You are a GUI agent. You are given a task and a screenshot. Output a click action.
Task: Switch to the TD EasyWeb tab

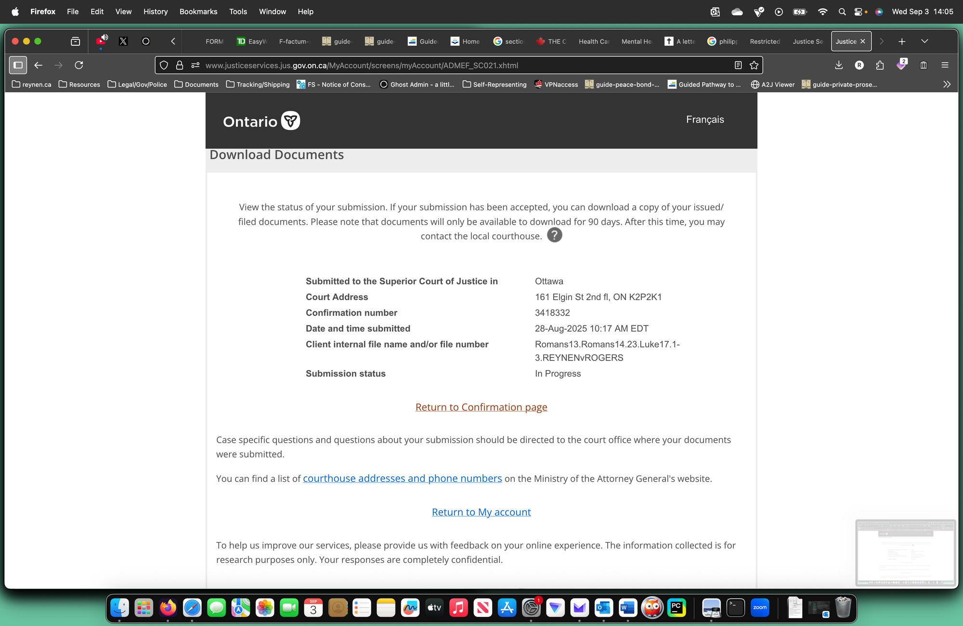pyautogui.click(x=252, y=41)
